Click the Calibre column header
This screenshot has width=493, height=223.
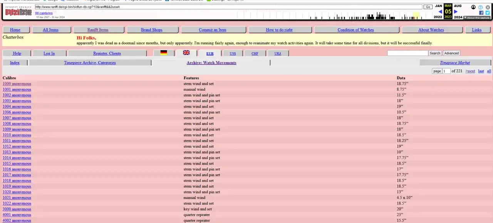[9, 78]
